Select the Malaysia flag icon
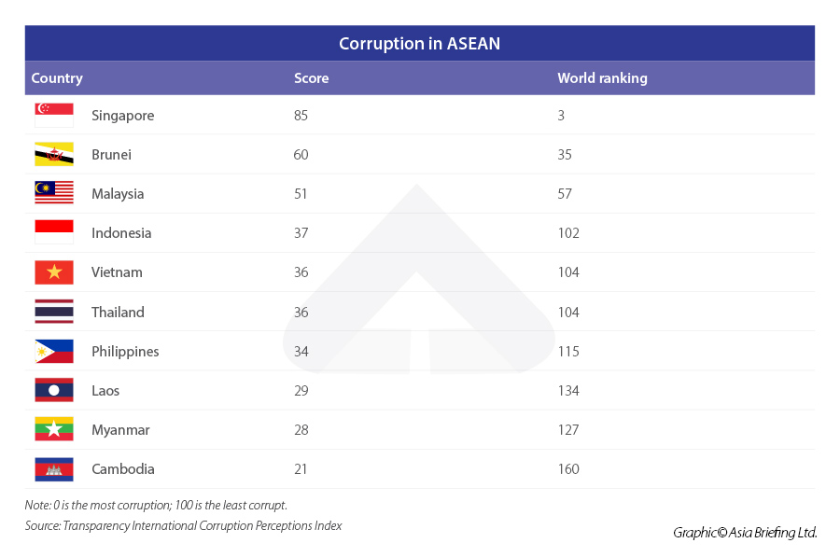840x557 pixels. (x=54, y=194)
